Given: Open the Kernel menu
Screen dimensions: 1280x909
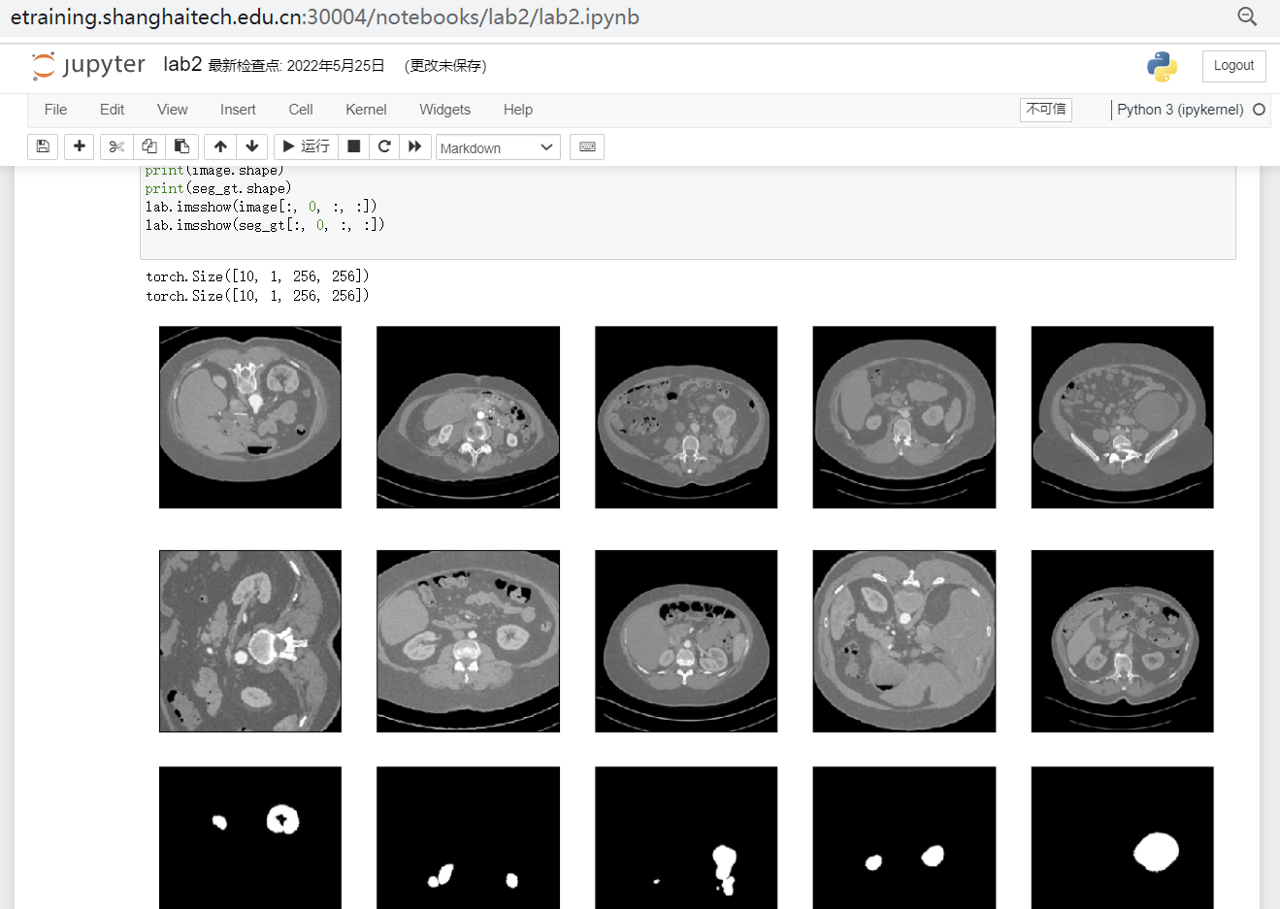Looking at the screenshot, I should (x=366, y=110).
